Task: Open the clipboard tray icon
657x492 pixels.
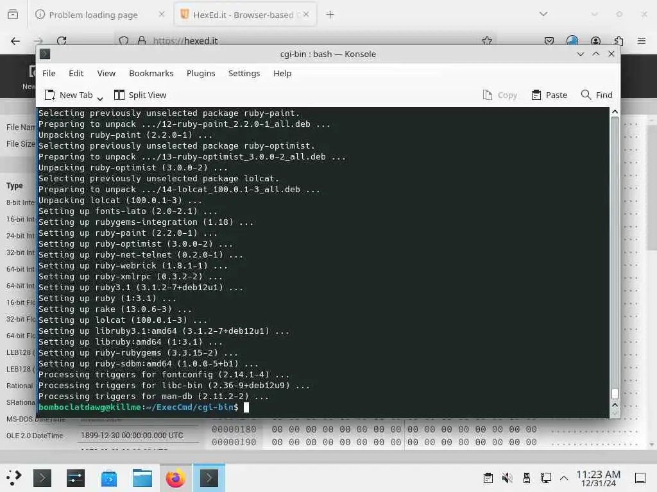Action: (488, 478)
